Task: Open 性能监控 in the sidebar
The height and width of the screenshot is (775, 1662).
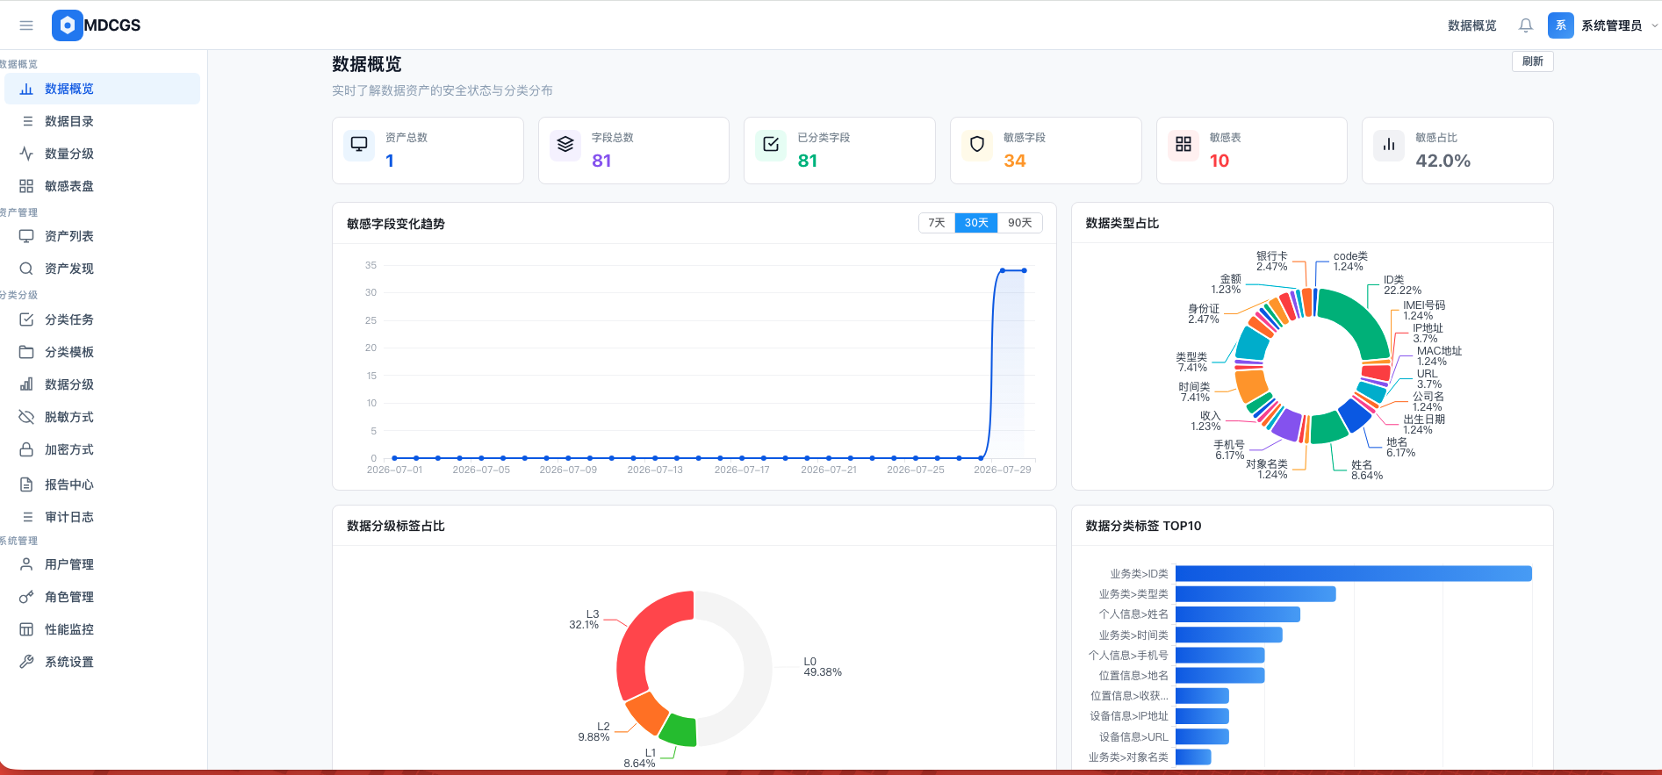Action: (x=103, y=629)
